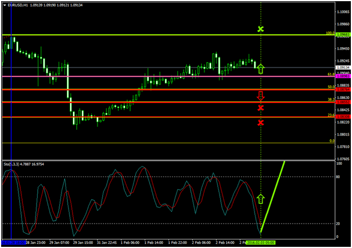The height and width of the screenshot is (248, 352).
Task: Select the red down arrow below the 50.0 line
Action: tap(261, 95)
